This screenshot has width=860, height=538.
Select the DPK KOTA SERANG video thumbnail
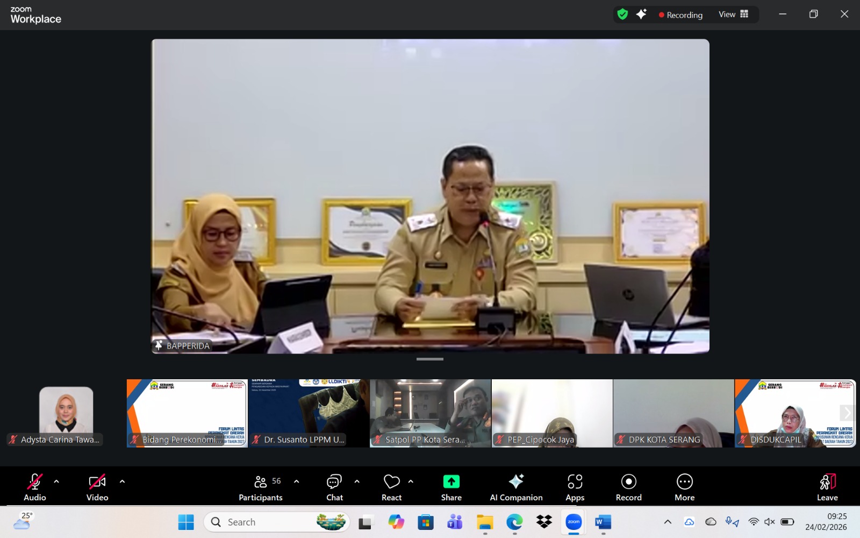click(673, 413)
